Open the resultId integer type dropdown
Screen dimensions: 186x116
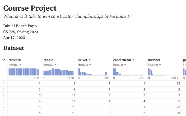click(15, 65)
